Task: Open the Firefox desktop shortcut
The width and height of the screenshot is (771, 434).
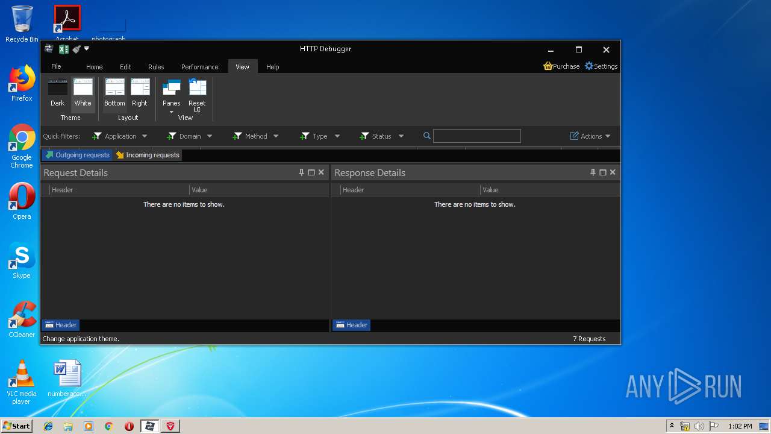Action: 22,83
